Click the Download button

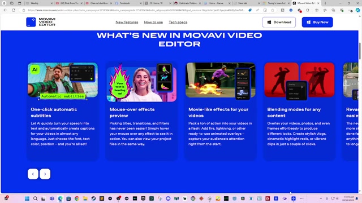(279, 22)
